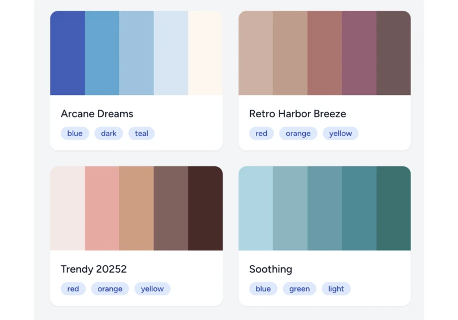Select the pale ice-blue swatch in Arcane Dreams
The width and height of the screenshot is (458, 320).
tap(171, 53)
